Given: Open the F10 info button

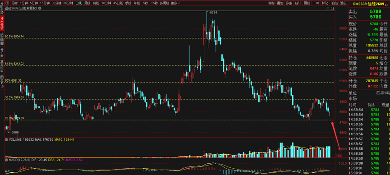Looking at the screenshot, I should (316, 3).
